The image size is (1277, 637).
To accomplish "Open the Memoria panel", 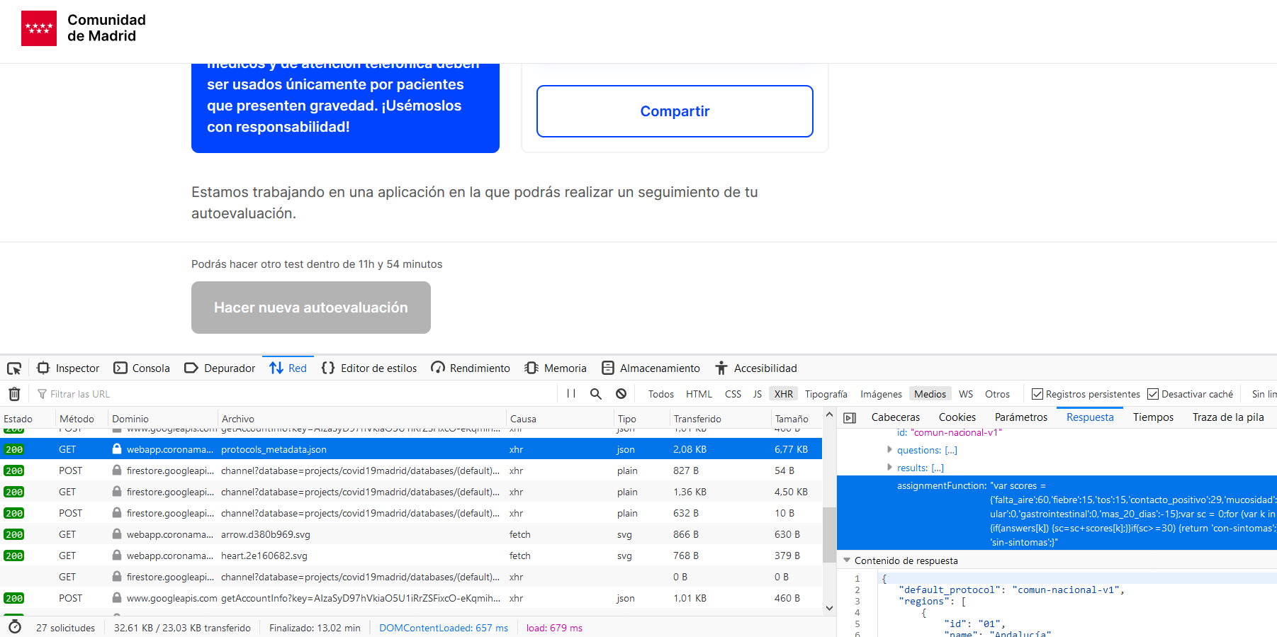I will [x=556, y=368].
